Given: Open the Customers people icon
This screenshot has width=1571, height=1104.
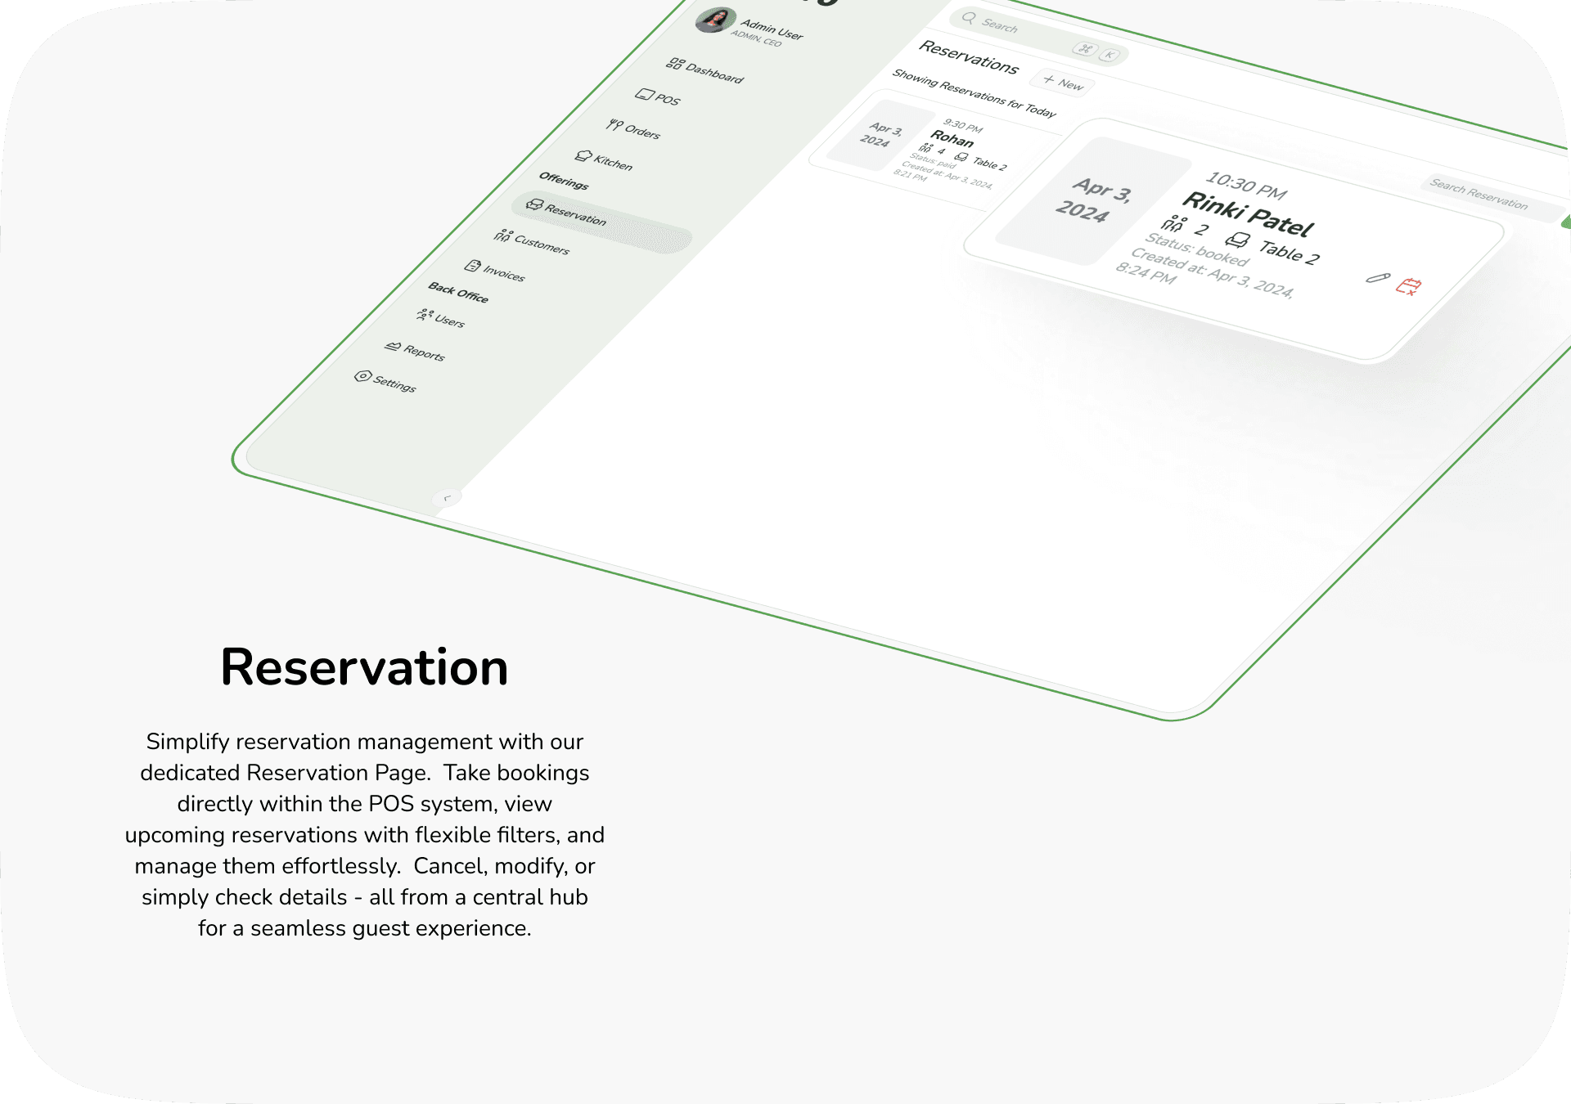Looking at the screenshot, I should (x=502, y=236).
